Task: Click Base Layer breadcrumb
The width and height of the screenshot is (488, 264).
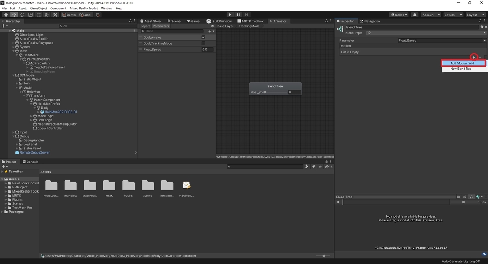Action: click(225, 26)
